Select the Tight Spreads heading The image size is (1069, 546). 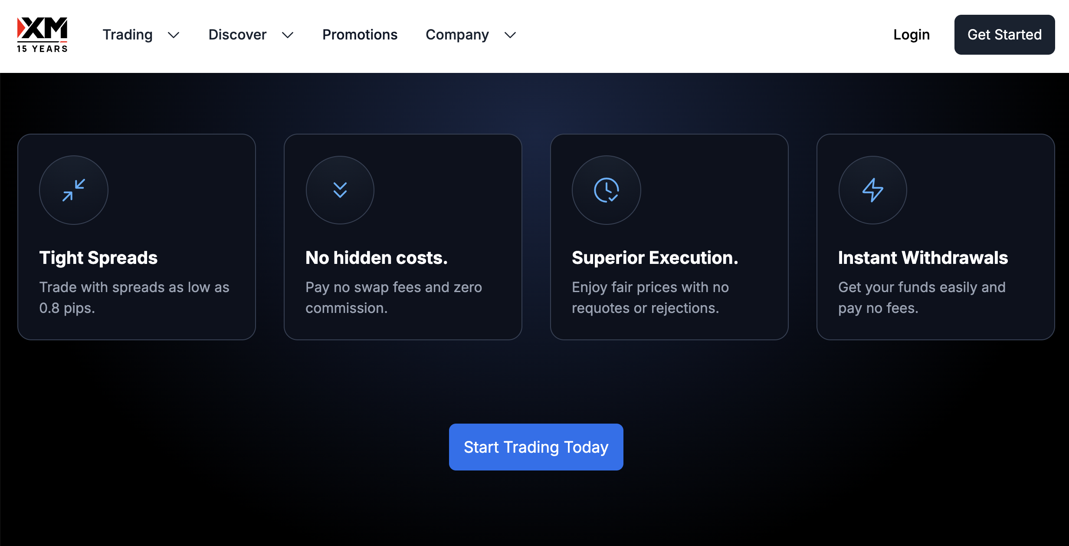(x=98, y=258)
